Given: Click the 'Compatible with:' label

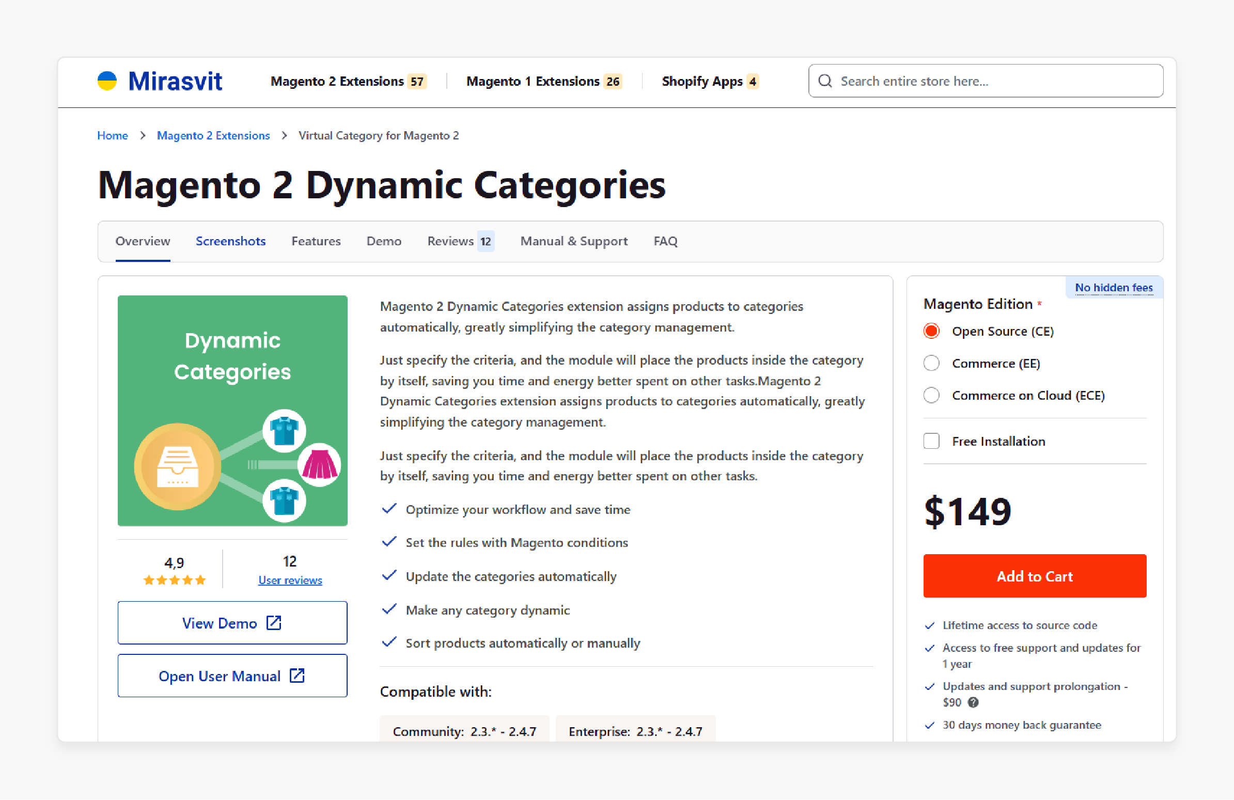Looking at the screenshot, I should pos(435,692).
